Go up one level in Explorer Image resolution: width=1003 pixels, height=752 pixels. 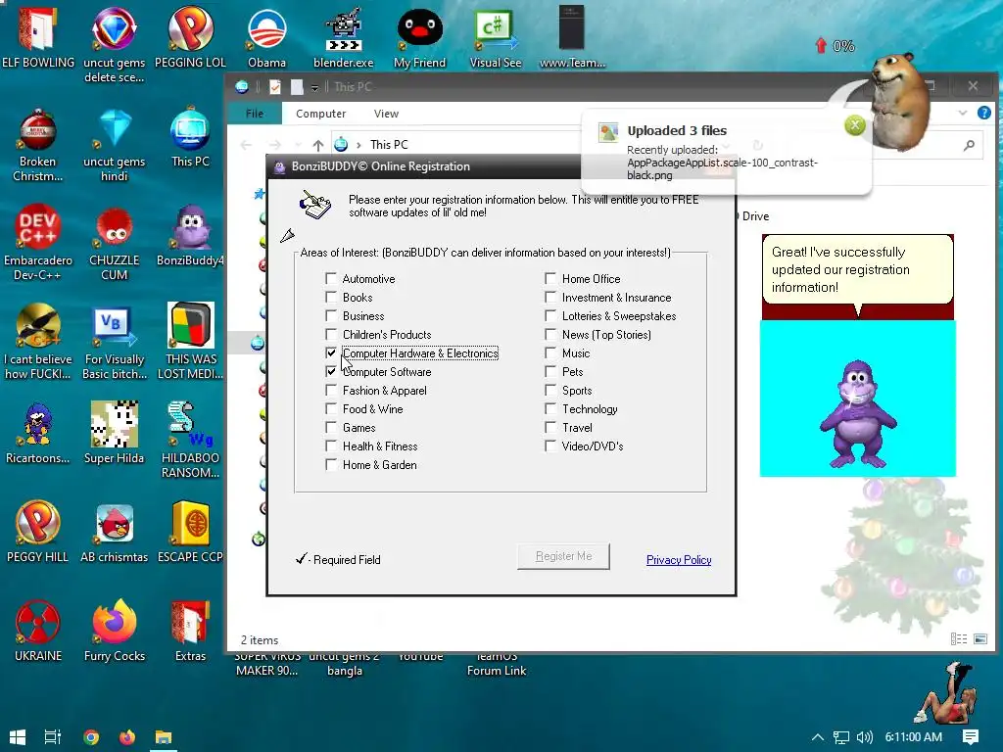[318, 145]
